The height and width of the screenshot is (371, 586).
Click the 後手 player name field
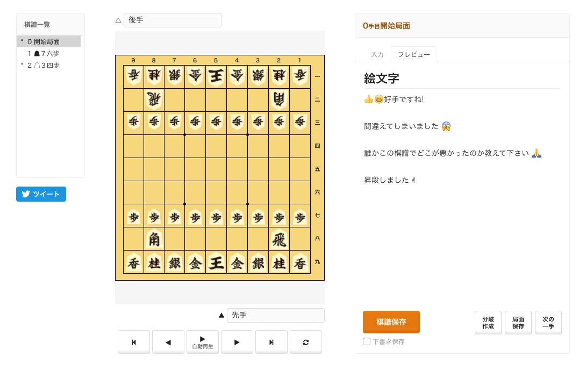coord(172,20)
